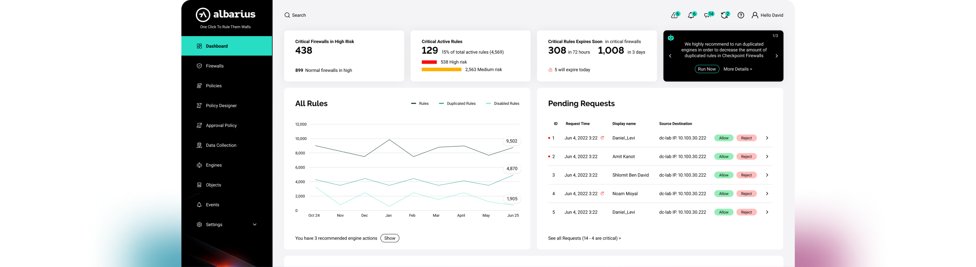Go to Dashboard in sidebar

pyautogui.click(x=227, y=46)
